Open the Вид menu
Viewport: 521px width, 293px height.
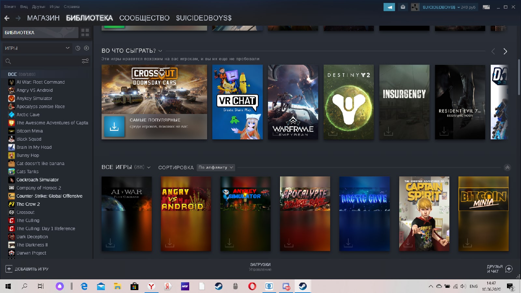(24, 7)
